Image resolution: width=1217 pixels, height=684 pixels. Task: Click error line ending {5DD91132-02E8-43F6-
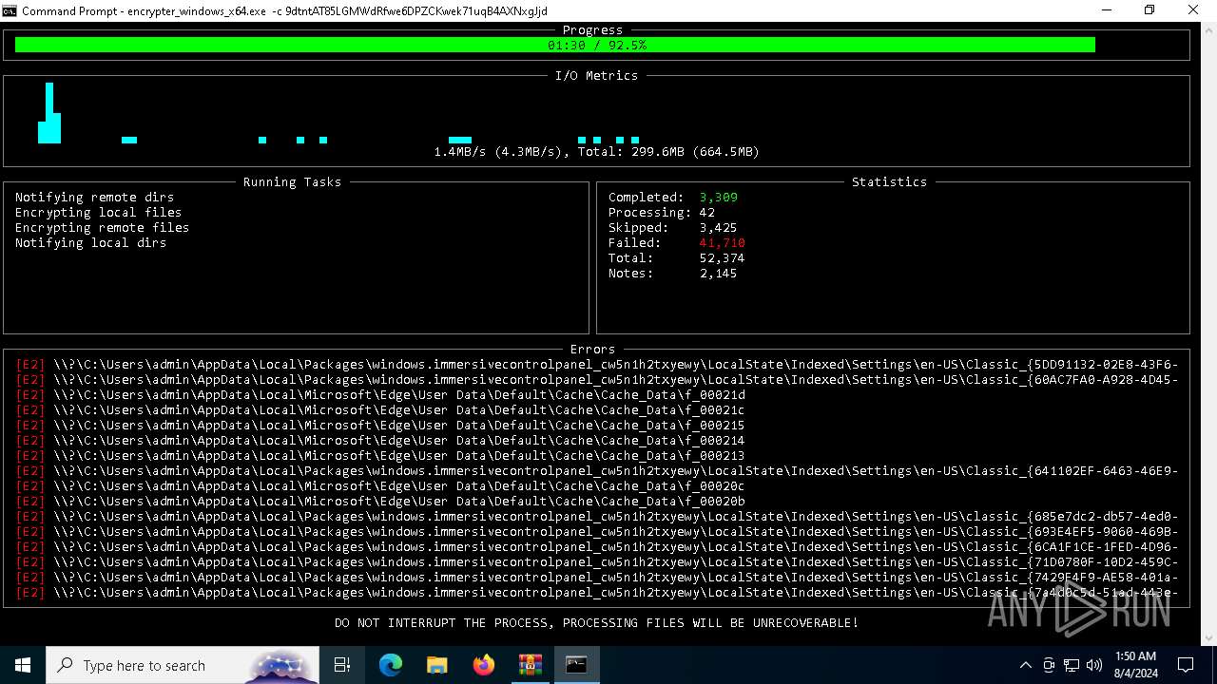tap(597, 365)
